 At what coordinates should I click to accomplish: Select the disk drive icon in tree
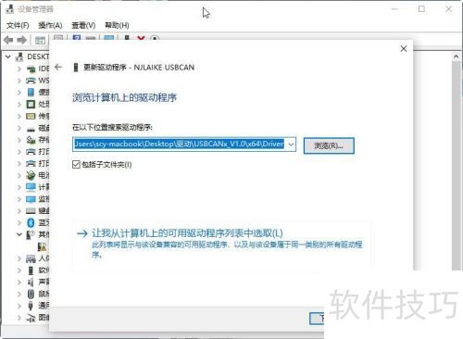click(x=31, y=129)
